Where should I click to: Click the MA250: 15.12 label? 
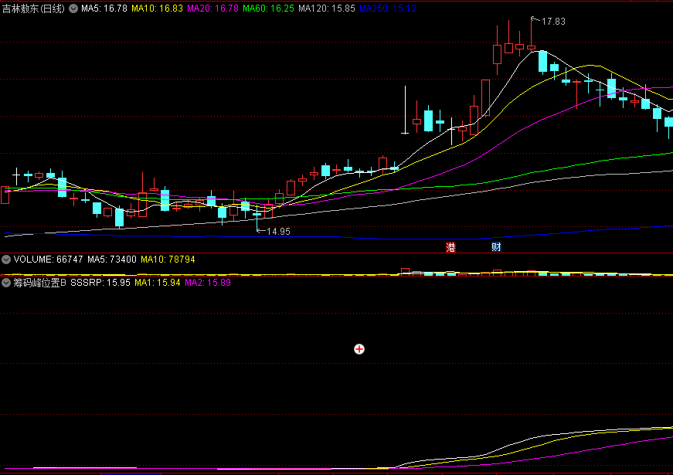[388, 8]
